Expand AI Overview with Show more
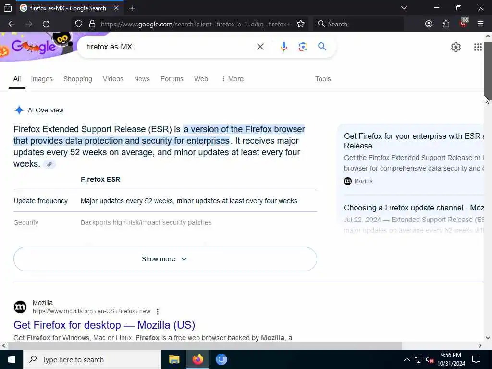The width and height of the screenshot is (492, 369). [165, 259]
